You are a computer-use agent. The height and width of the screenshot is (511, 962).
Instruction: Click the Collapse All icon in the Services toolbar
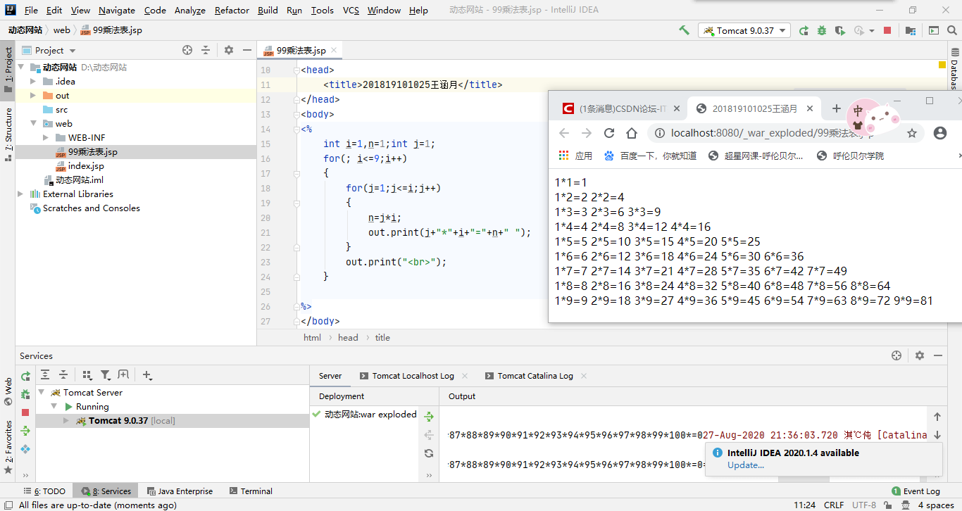coord(63,375)
